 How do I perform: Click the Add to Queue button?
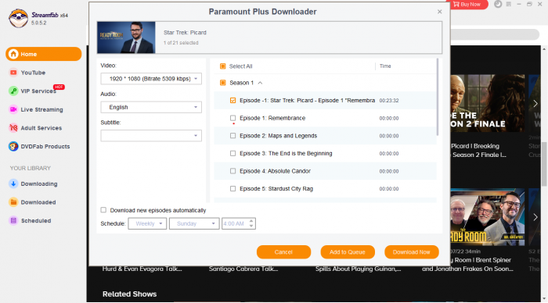[348, 252]
